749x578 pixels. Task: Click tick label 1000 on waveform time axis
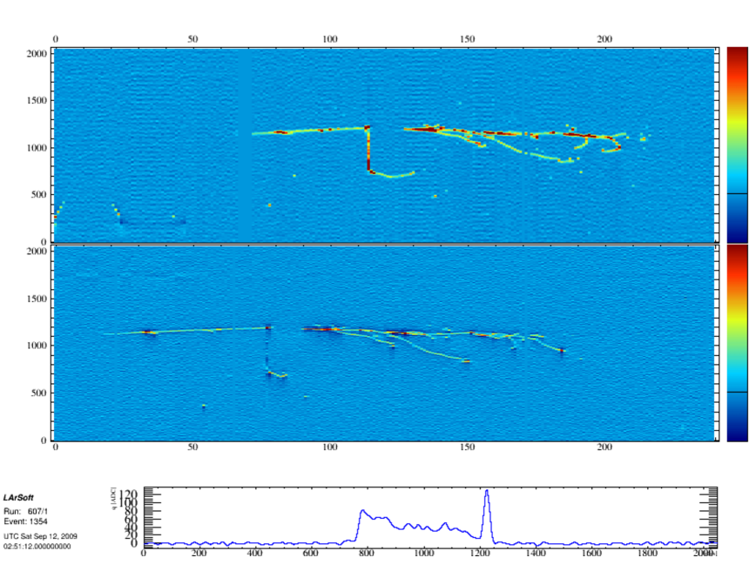click(x=423, y=553)
